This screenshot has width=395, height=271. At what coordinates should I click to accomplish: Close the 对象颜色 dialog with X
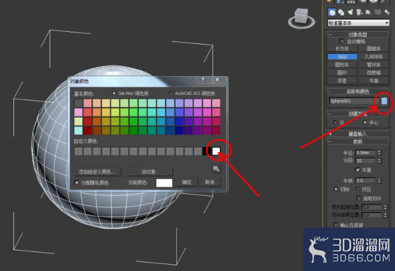tap(217, 80)
